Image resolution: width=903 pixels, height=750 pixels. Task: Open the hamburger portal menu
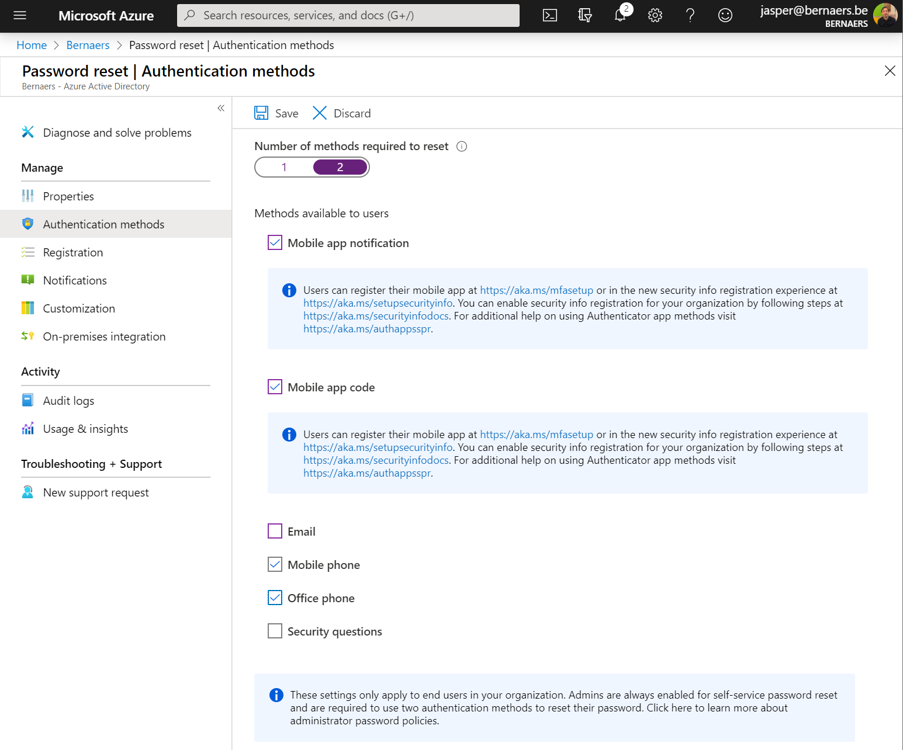tap(20, 16)
